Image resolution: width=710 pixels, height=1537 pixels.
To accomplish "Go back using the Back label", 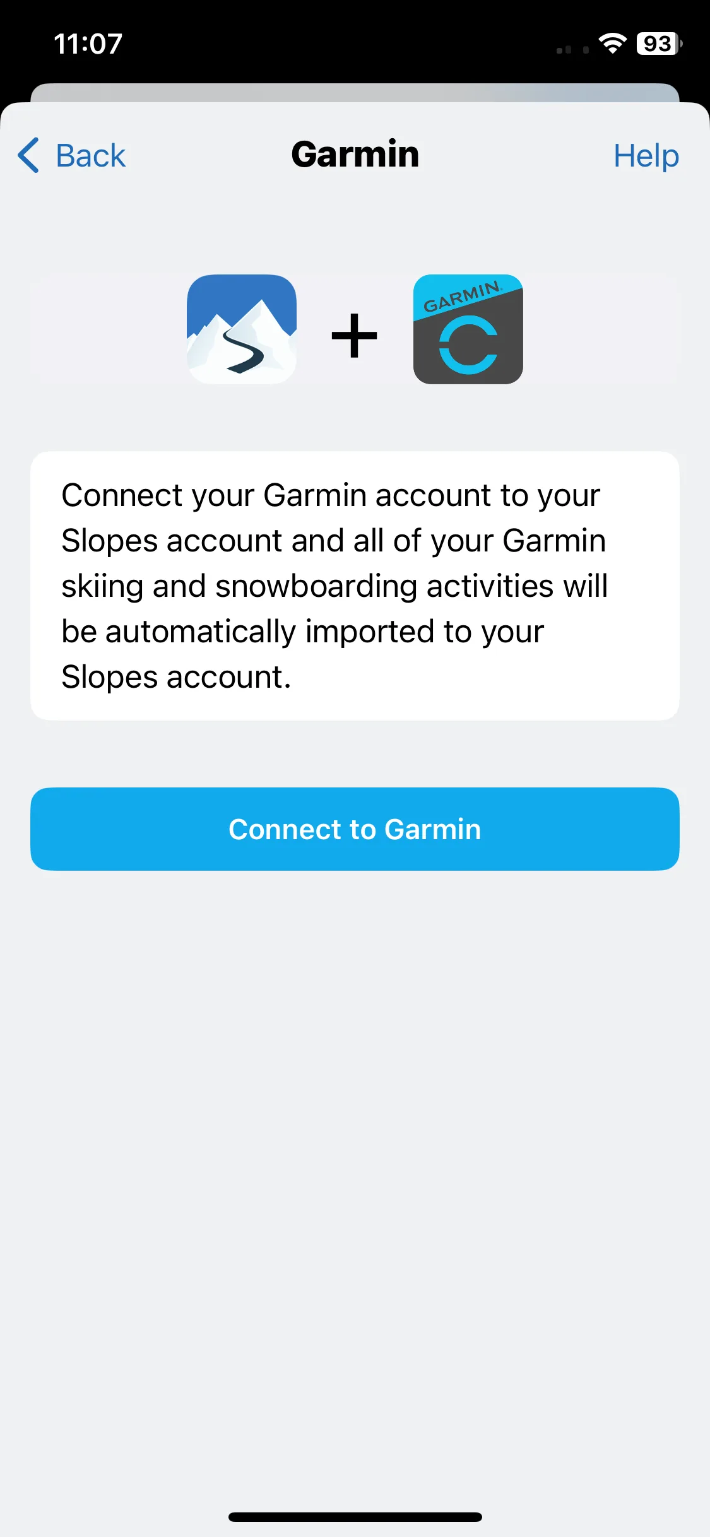I will click(x=91, y=155).
